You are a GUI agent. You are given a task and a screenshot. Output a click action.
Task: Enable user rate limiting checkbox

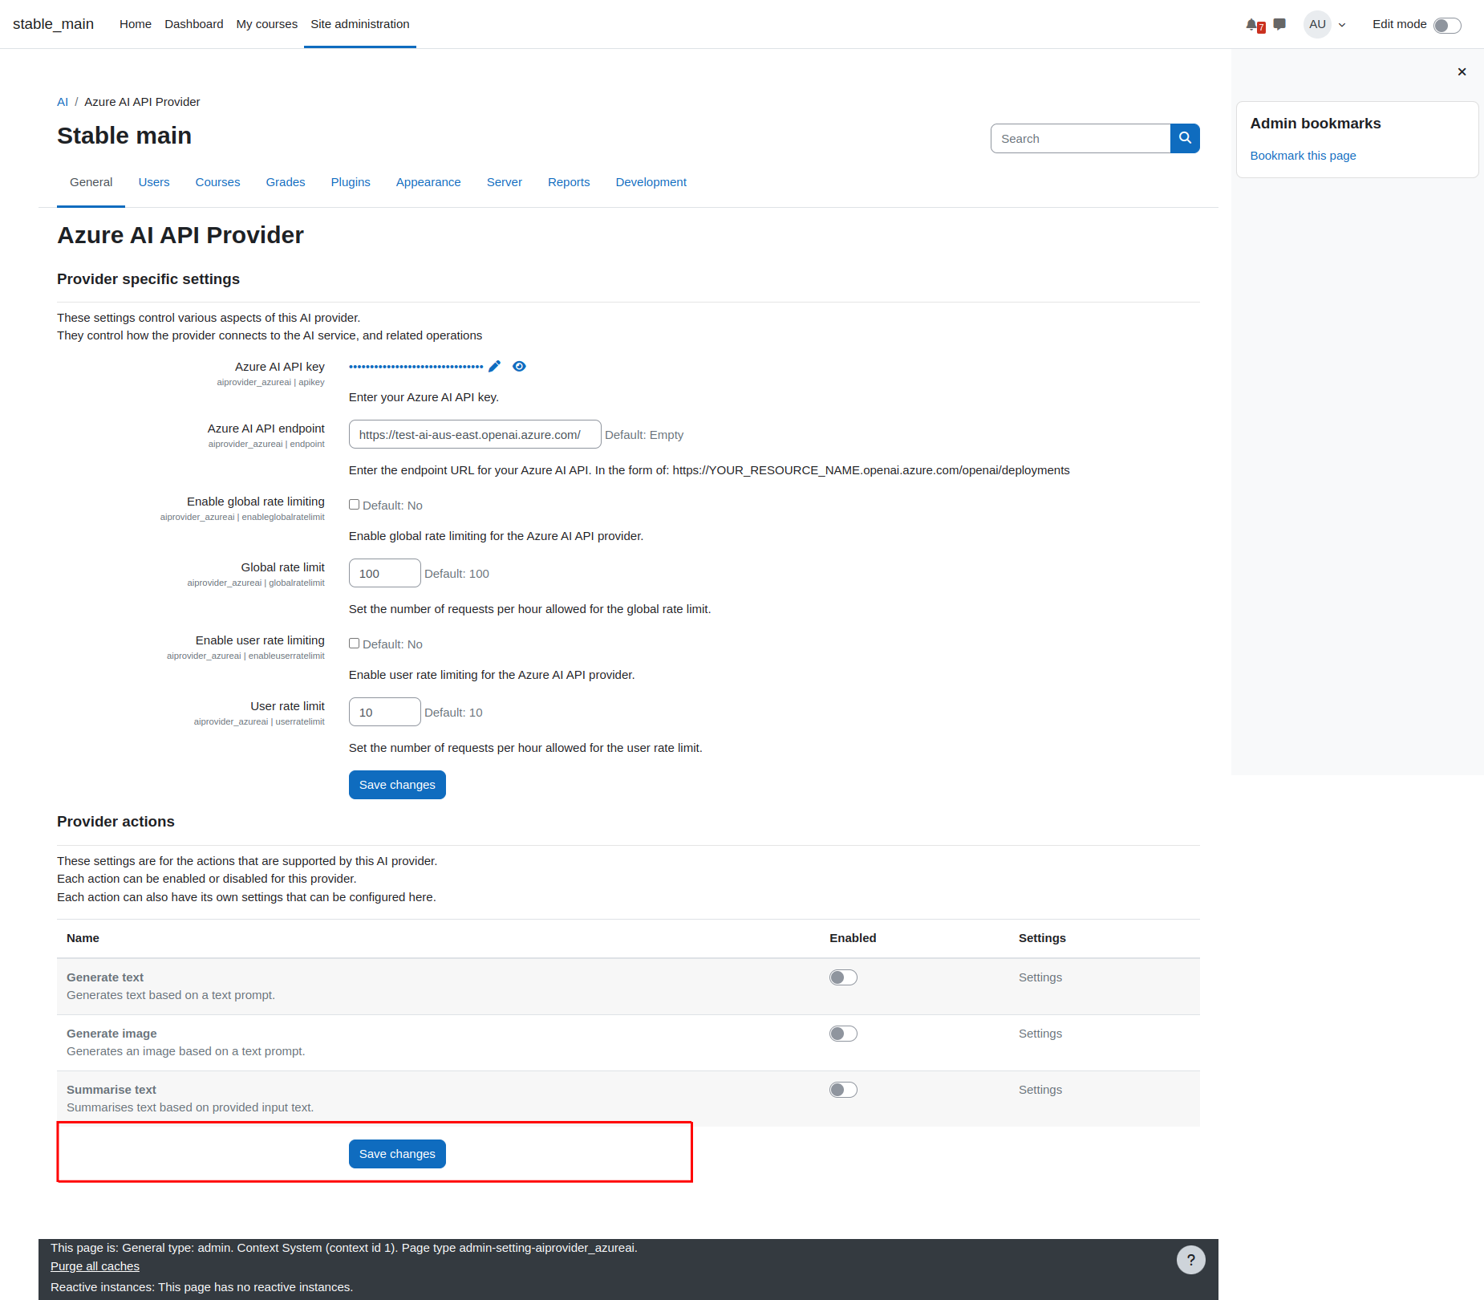(354, 644)
